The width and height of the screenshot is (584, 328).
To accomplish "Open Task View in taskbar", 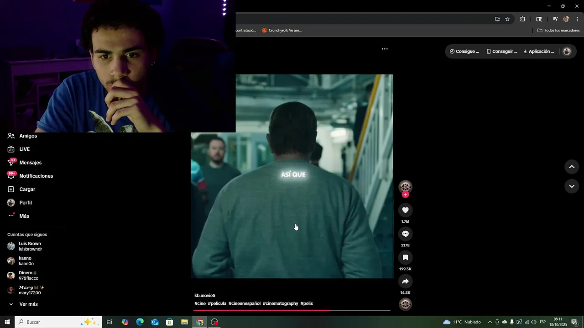I will click(109, 322).
